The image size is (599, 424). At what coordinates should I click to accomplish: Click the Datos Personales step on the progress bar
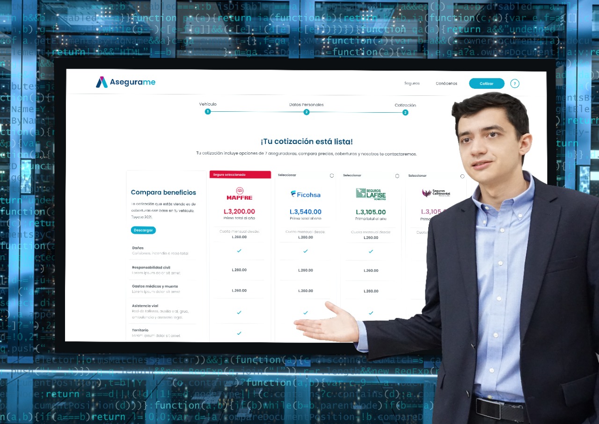click(x=306, y=112)
